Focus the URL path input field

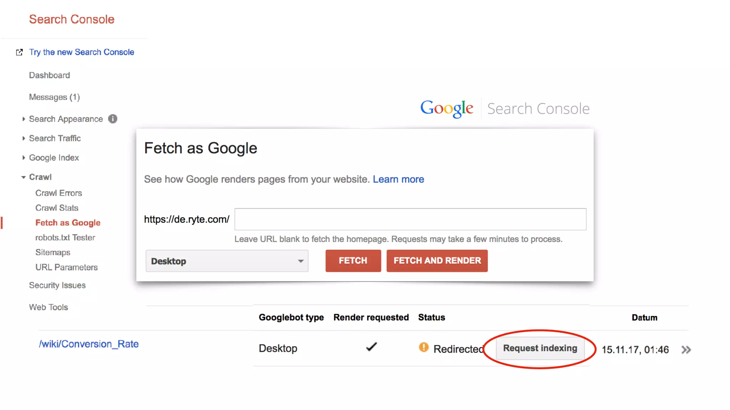(x=410, y=219)
